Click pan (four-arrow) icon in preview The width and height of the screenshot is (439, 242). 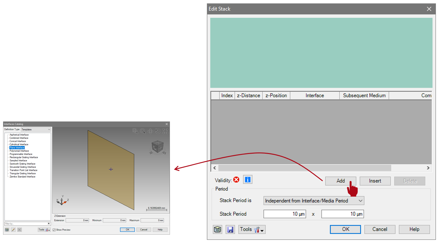point(150,131)
